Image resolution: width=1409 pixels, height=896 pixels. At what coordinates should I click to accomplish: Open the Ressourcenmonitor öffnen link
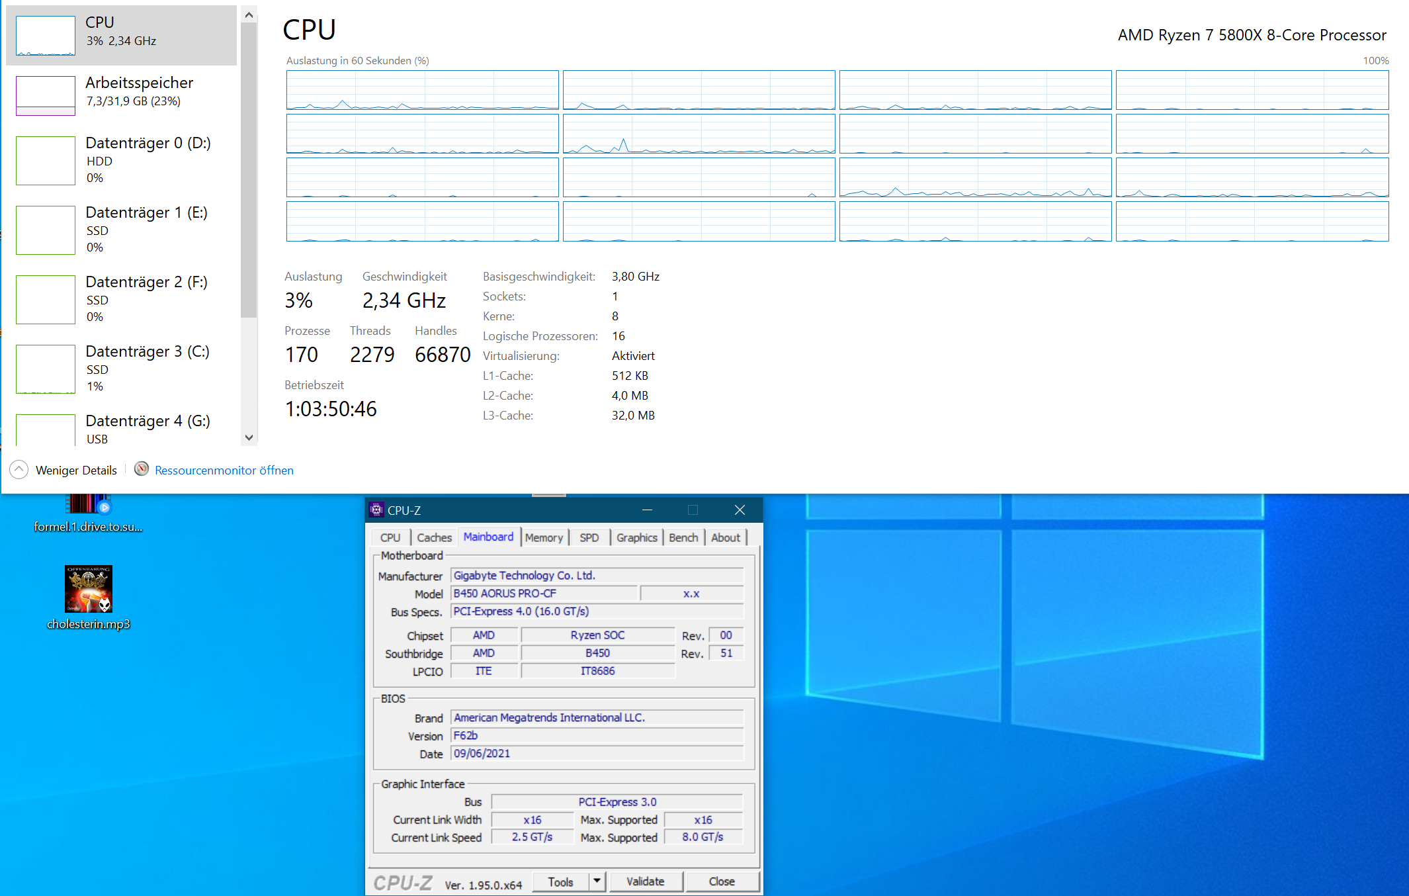pyautogui.click(x=224, y=470)
